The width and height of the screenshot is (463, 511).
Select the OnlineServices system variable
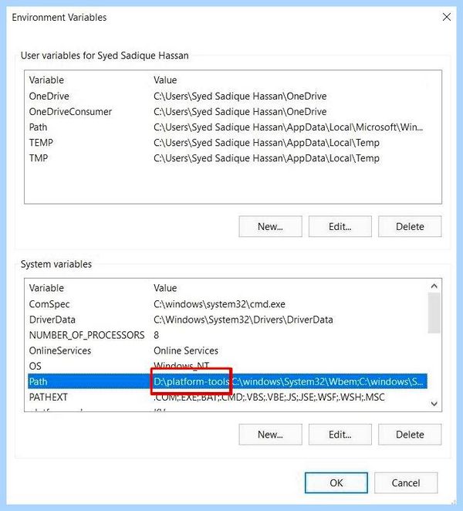click(x=228, y=350)
